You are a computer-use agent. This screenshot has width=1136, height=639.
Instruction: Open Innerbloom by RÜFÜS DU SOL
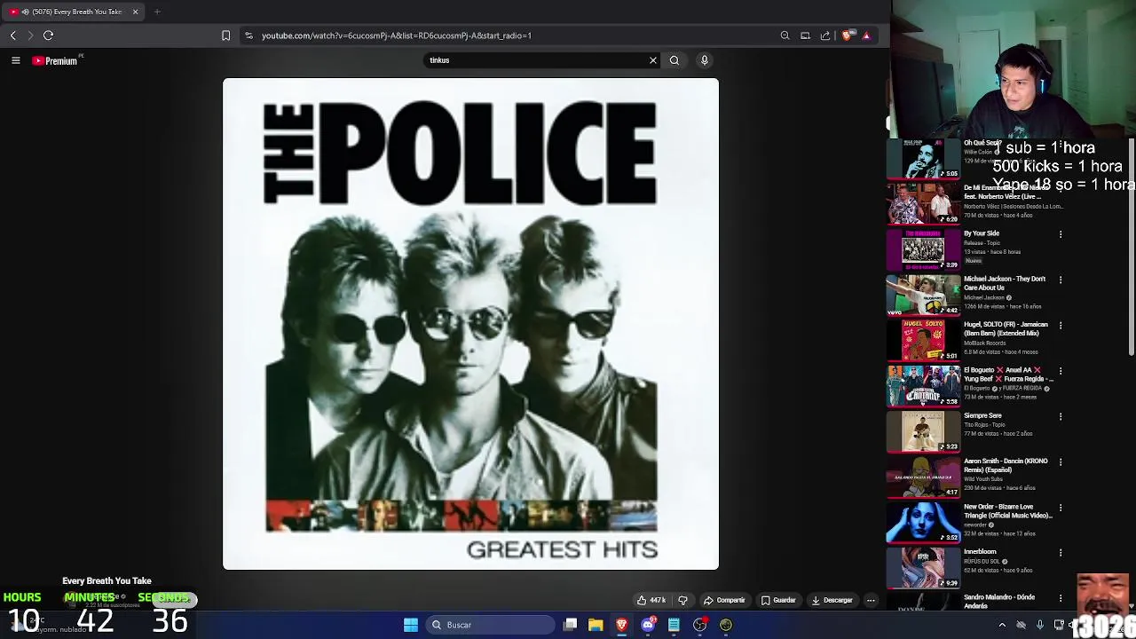tap(980, 552)
